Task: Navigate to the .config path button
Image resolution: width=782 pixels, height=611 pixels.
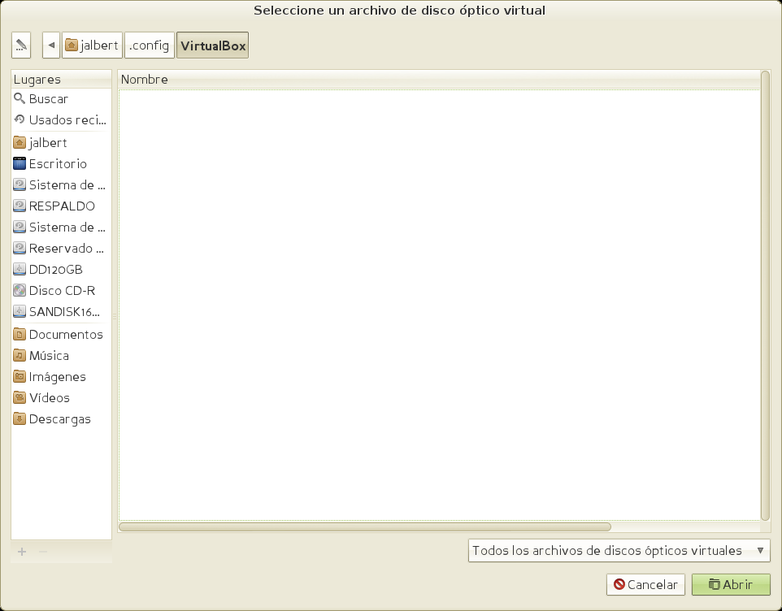Action: pyautogui.click(x=149, y=45)
